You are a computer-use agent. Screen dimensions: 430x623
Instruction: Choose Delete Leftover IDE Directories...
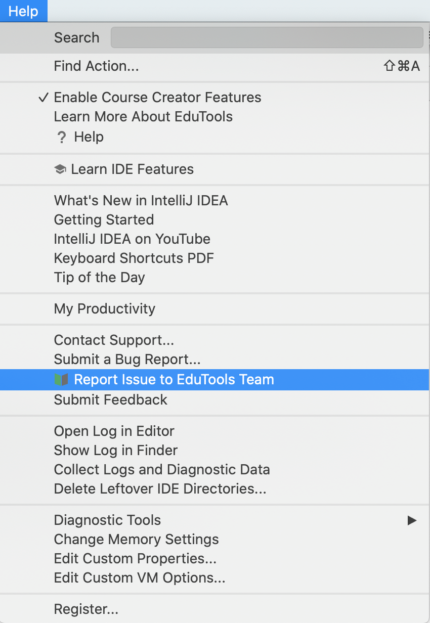tap(214, 488)
